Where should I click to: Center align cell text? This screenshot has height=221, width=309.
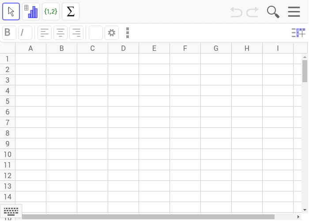click(60, 33)
